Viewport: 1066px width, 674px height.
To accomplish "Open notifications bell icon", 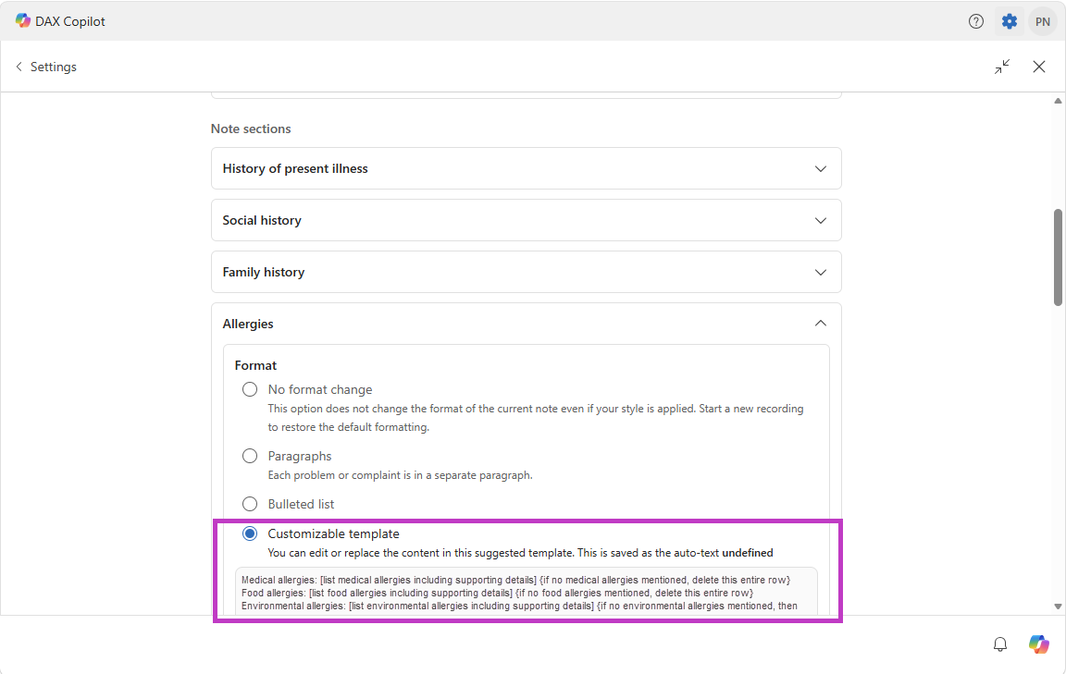I will (x=1000, y=644).
